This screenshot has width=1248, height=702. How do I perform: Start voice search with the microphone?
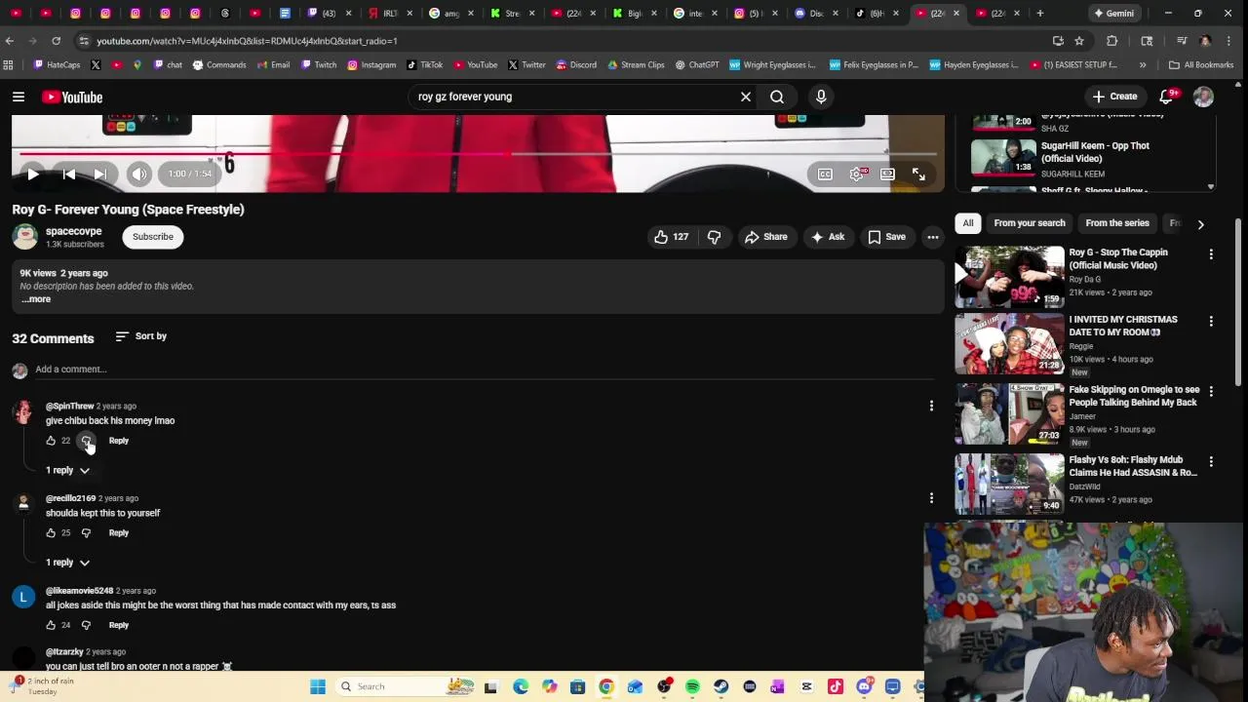click(x=821, y=97)
